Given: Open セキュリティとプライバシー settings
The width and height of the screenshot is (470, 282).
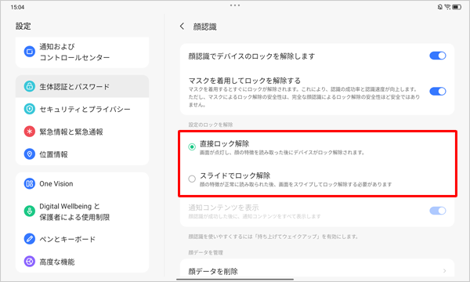Looking at the screenshot, I should (82, 109).
